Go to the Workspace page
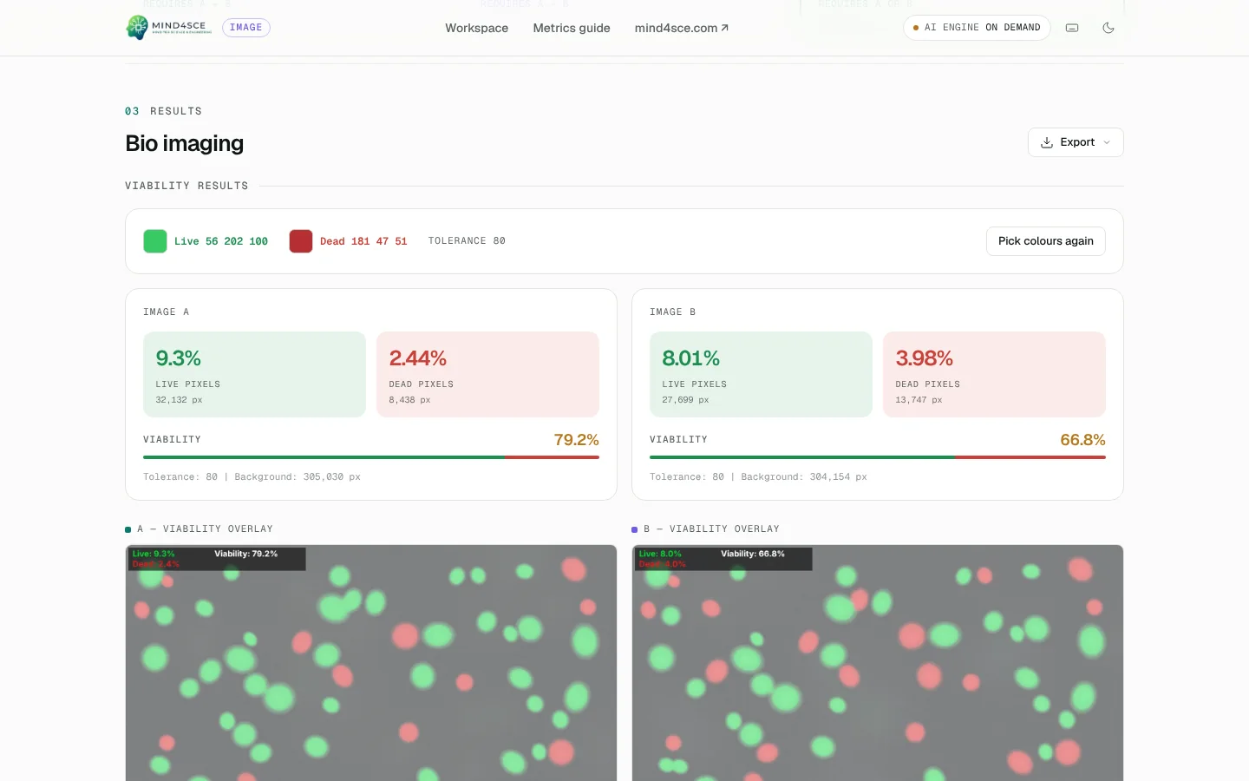The width and height of the screenshot is (1249, 781). click(x=477, y=28)
